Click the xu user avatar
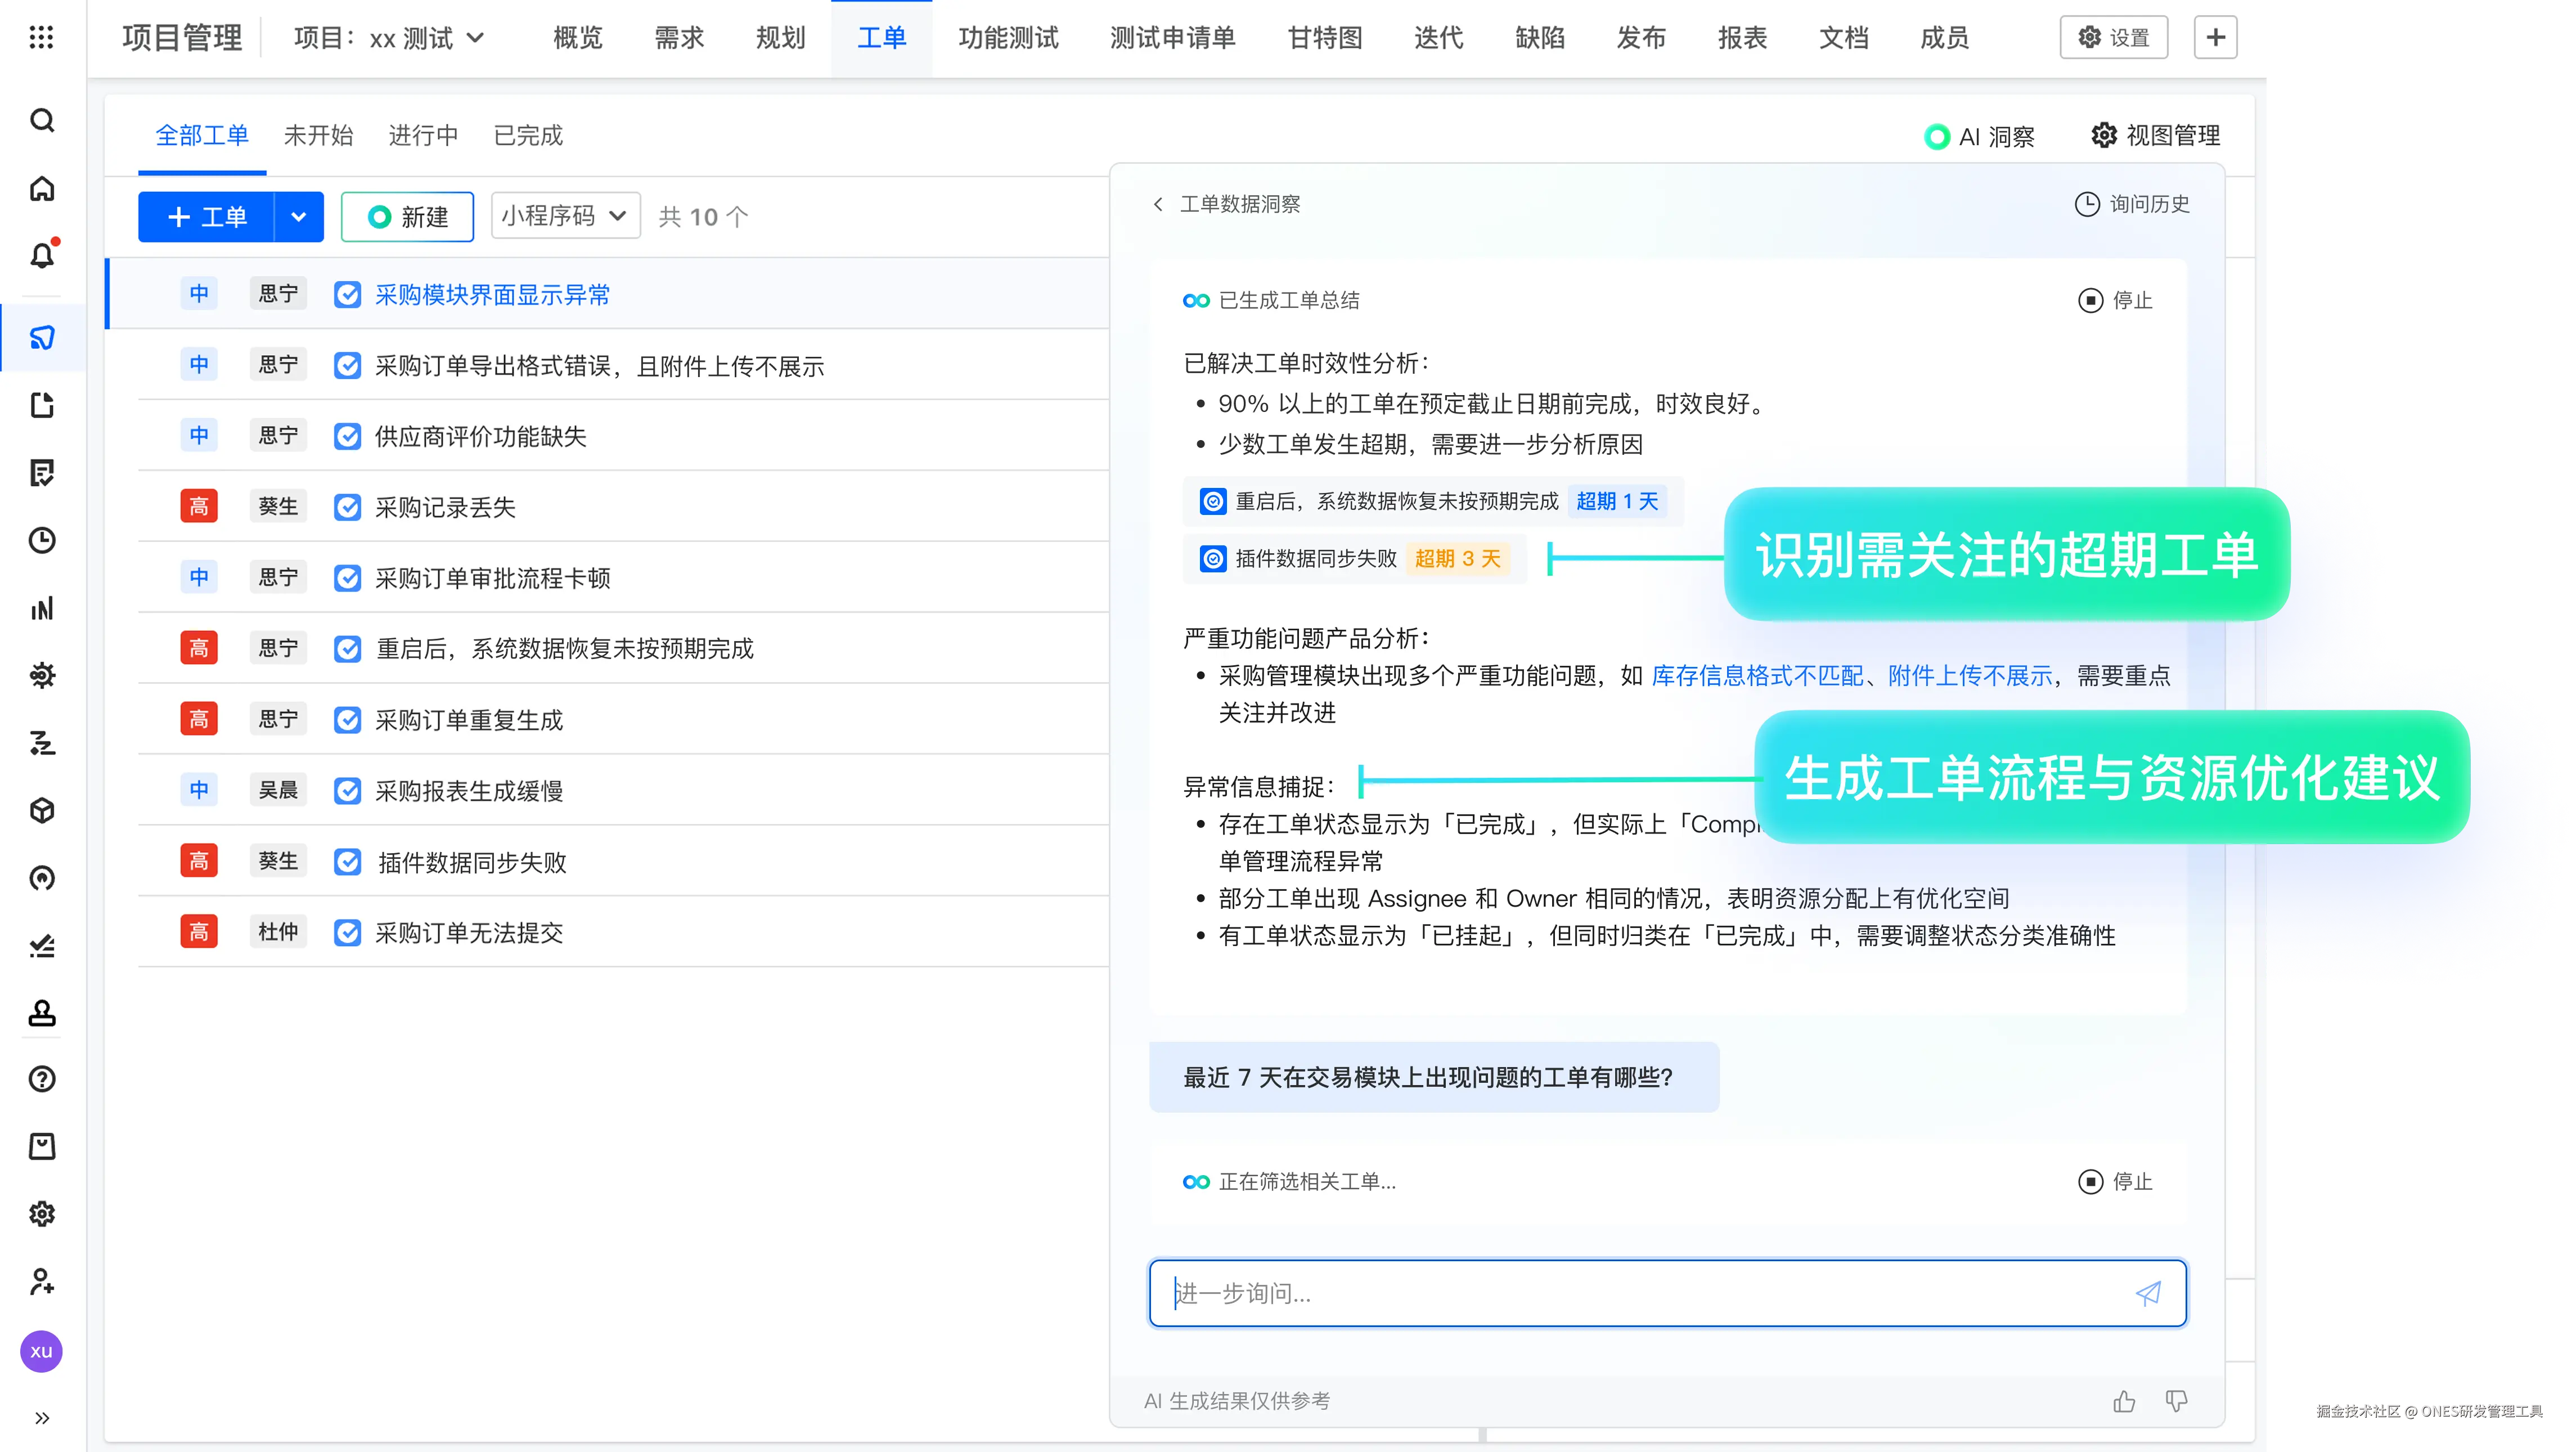 click(42, 1351)
